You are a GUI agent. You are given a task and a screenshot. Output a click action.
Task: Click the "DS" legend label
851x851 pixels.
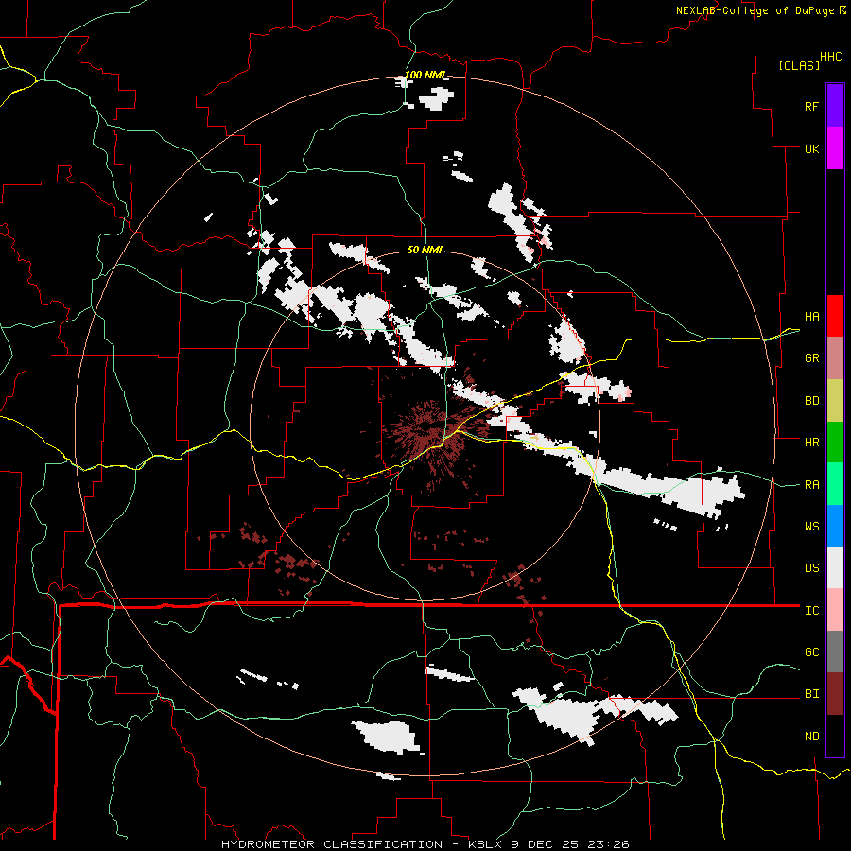point(811,568)
